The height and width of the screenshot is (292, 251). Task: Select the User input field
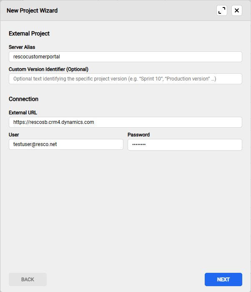pyautogui.click(x=66, y=144)
